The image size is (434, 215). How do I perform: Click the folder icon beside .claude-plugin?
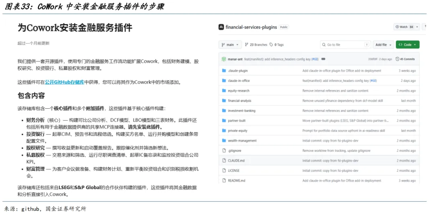point(224,71)
